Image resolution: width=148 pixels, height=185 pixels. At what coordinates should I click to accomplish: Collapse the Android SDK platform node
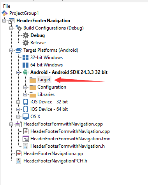(x=18, y=72)
